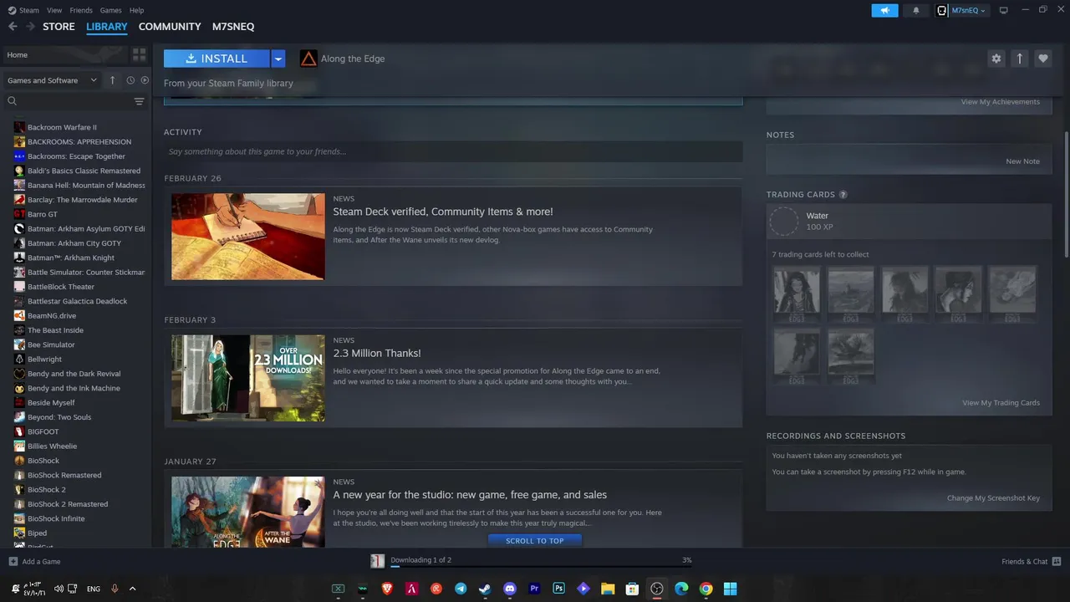Expand hidden system tray icons chevron

tap(132, 589)
